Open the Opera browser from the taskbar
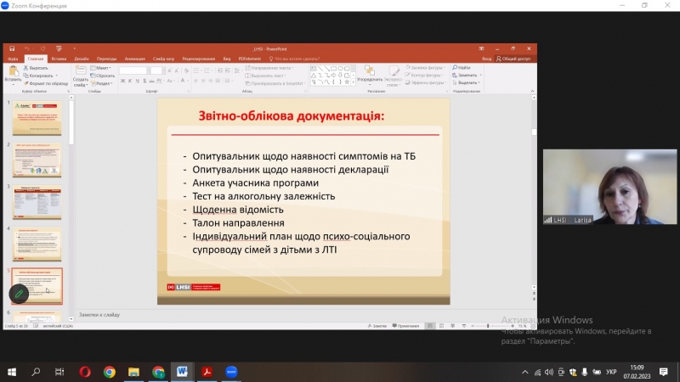The image size is (680, 382). (x=85, y=372)
